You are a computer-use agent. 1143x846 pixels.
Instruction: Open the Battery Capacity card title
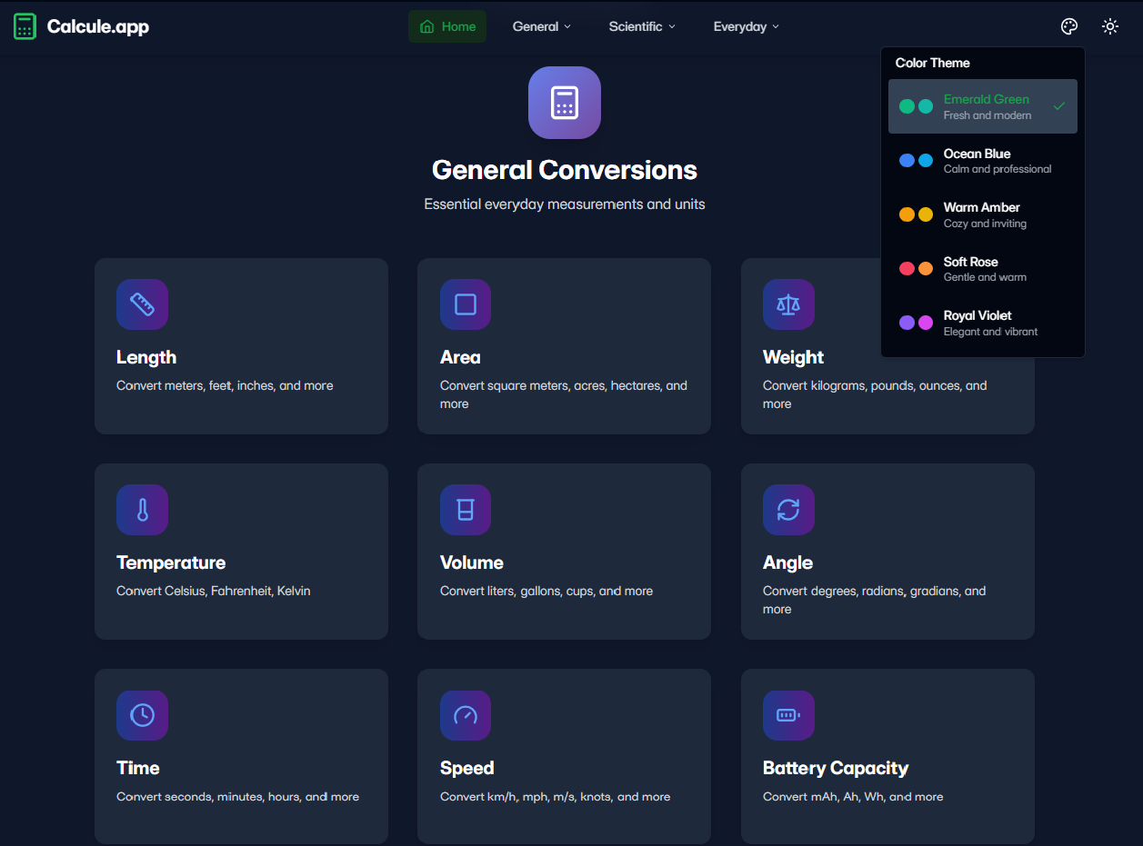(x=836, y=768)
